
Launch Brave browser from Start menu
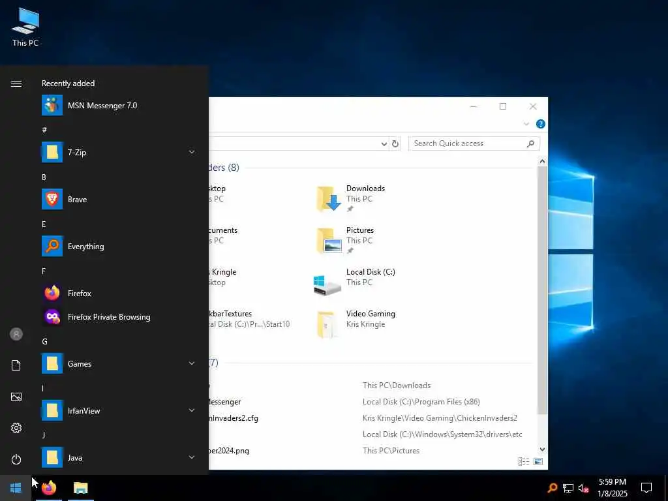tap(119, 200)
